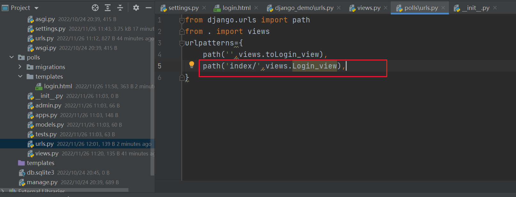Collapse the polls folder
Image resolution: width=516 pixels, height=197 pixels.
click(12, 57)
